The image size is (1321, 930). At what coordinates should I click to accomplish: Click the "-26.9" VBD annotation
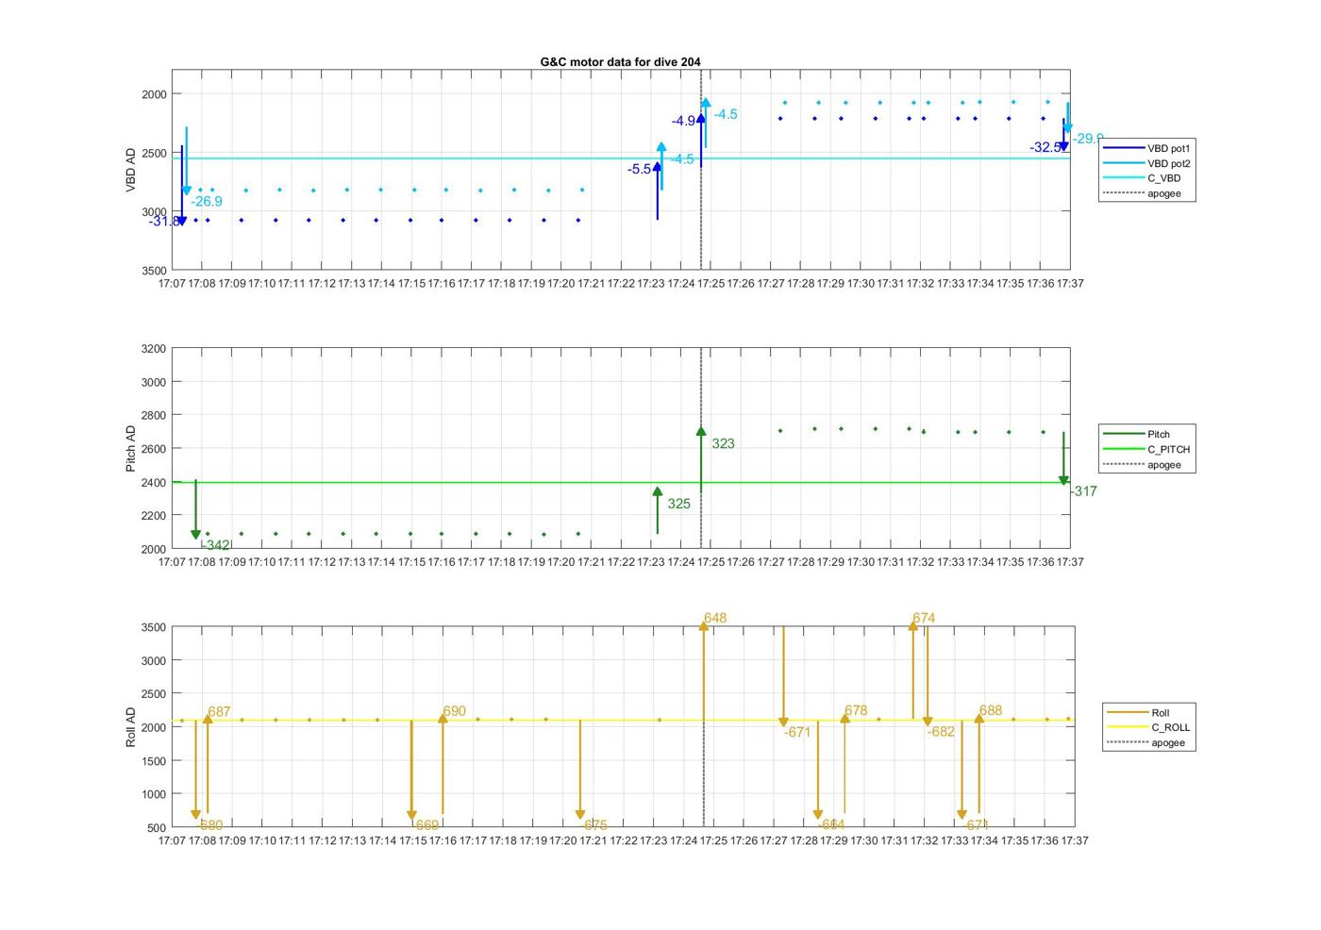pos(207,201)
